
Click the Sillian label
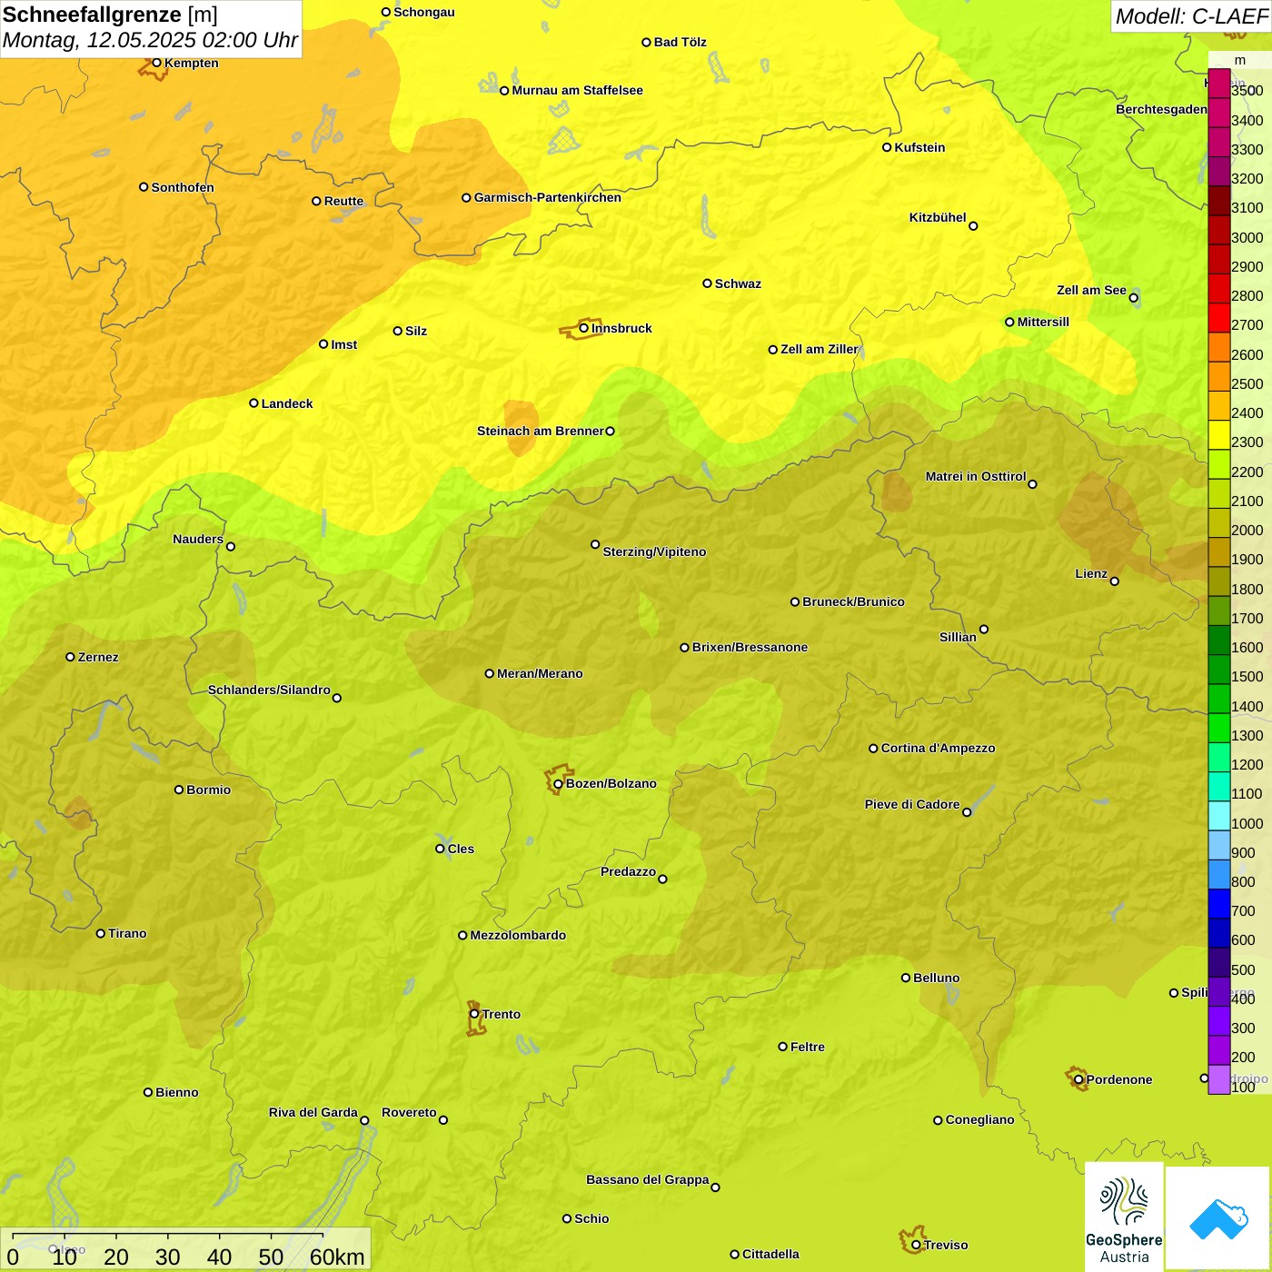point(958,637)
